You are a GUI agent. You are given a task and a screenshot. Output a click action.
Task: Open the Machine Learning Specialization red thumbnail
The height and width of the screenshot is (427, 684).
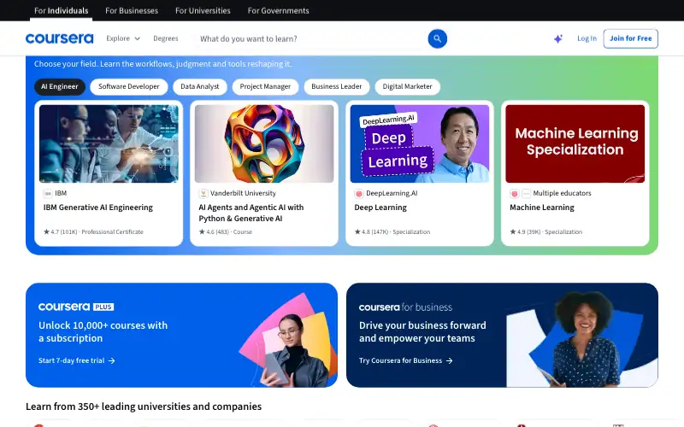click(x=575, y=143)
